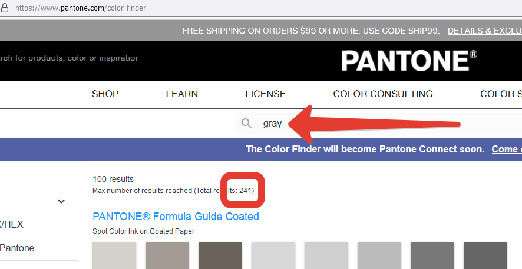
Task: Select the first light warm gray swatch
Action: point(114,255)
